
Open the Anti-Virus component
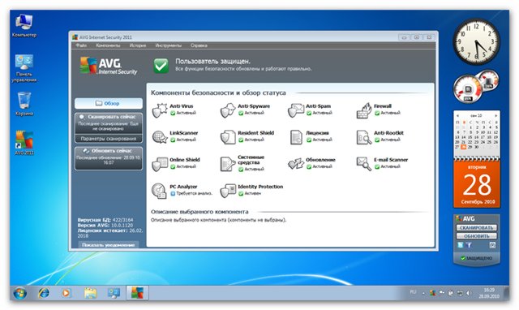coord(174,110)
